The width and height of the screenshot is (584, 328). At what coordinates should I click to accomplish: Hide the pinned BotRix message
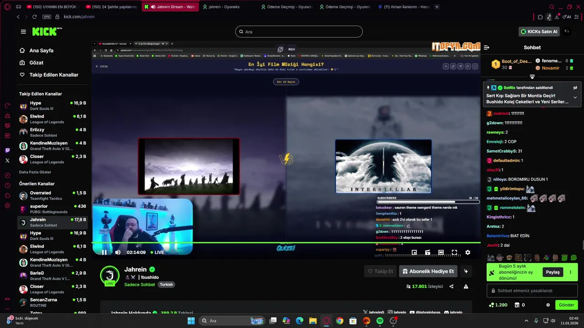575,87
